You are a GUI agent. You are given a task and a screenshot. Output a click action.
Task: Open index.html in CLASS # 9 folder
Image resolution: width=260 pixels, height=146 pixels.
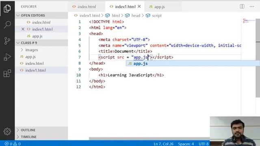(x=41, y=63)
